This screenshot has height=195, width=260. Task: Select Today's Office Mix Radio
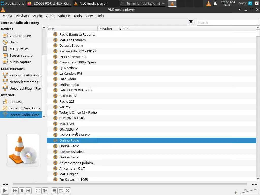pyautogui.click(x=152, y=112)
